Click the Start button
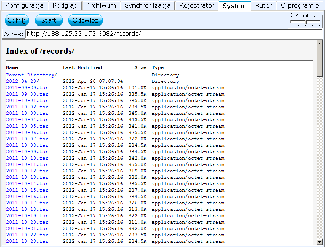325x247 pixels. pyautogui.click(x=49, y=20)
